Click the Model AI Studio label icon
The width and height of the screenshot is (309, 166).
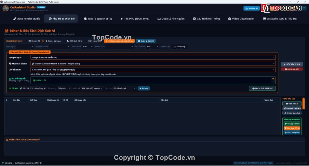point(10,64)
